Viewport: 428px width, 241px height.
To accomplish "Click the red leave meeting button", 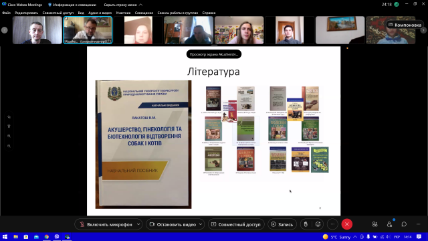I will click(347, 224).
